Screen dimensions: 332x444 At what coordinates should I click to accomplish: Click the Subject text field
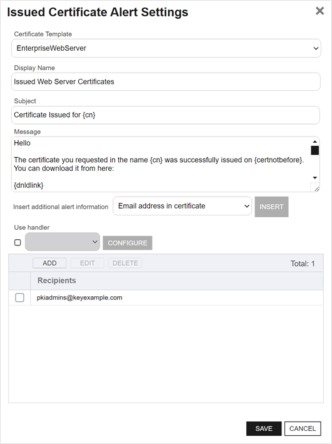pyautogui.click(x=166, y=115)
